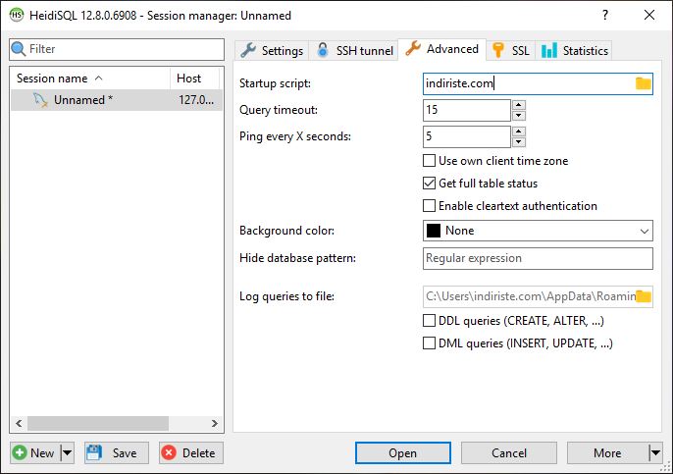The image size is (673, 474).
Task: Save the session with the Save button
Action: point(117,452)
